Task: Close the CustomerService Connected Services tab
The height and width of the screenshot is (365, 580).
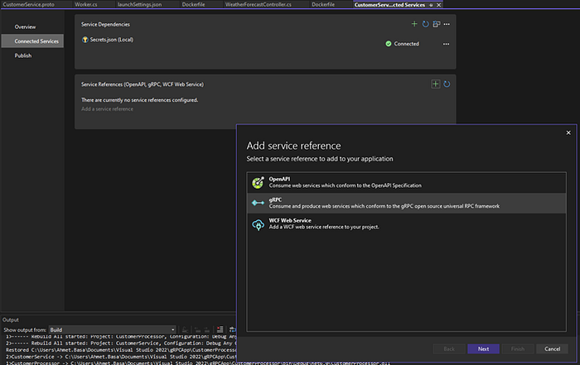Action: click(438, 5)
